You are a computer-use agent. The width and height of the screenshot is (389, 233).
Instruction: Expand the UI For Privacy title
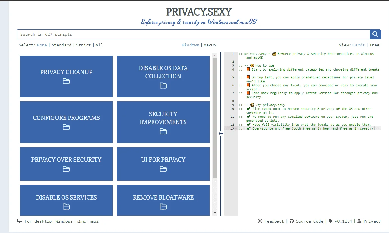pos(163,160)
